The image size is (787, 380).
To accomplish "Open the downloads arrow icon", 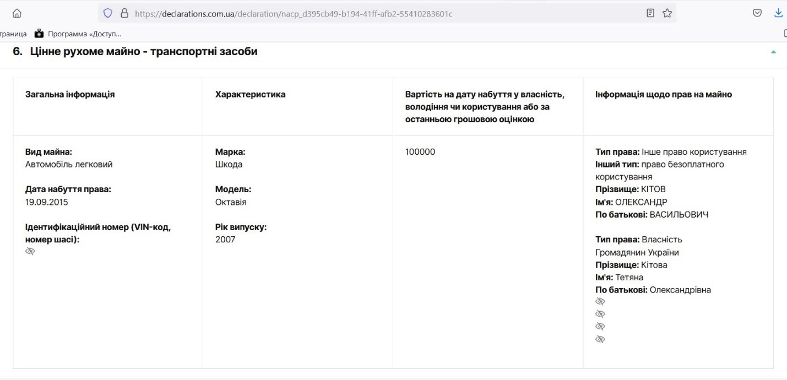I will (x=779, y=13).
